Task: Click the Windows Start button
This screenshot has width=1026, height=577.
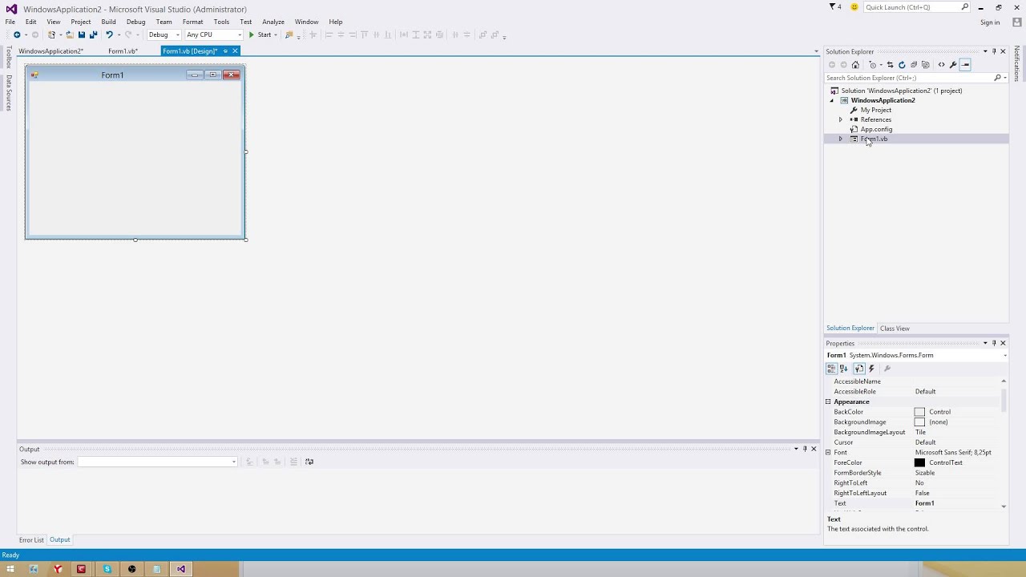Action: click(10, 569)
